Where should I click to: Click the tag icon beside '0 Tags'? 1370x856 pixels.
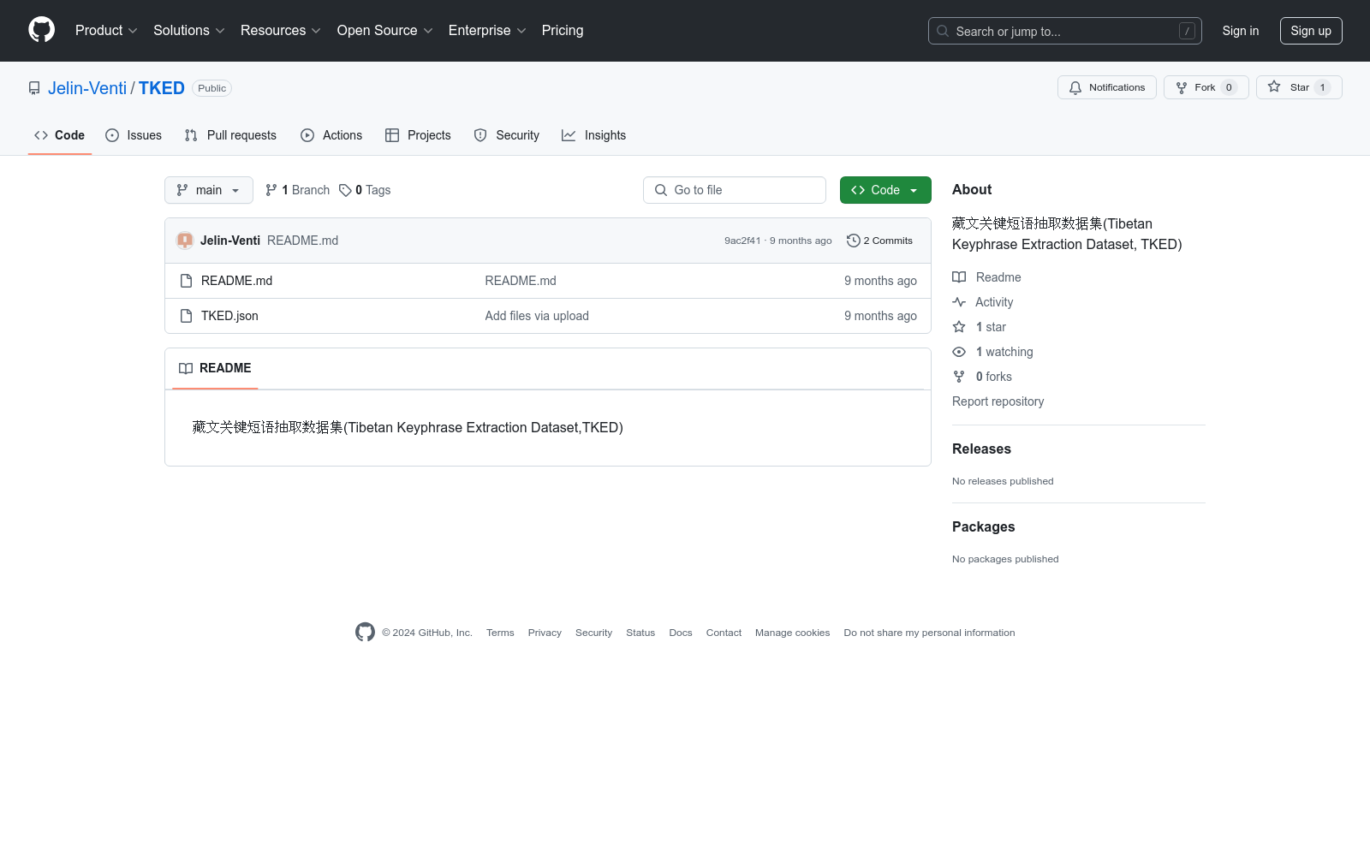click(x=345, y=190)
